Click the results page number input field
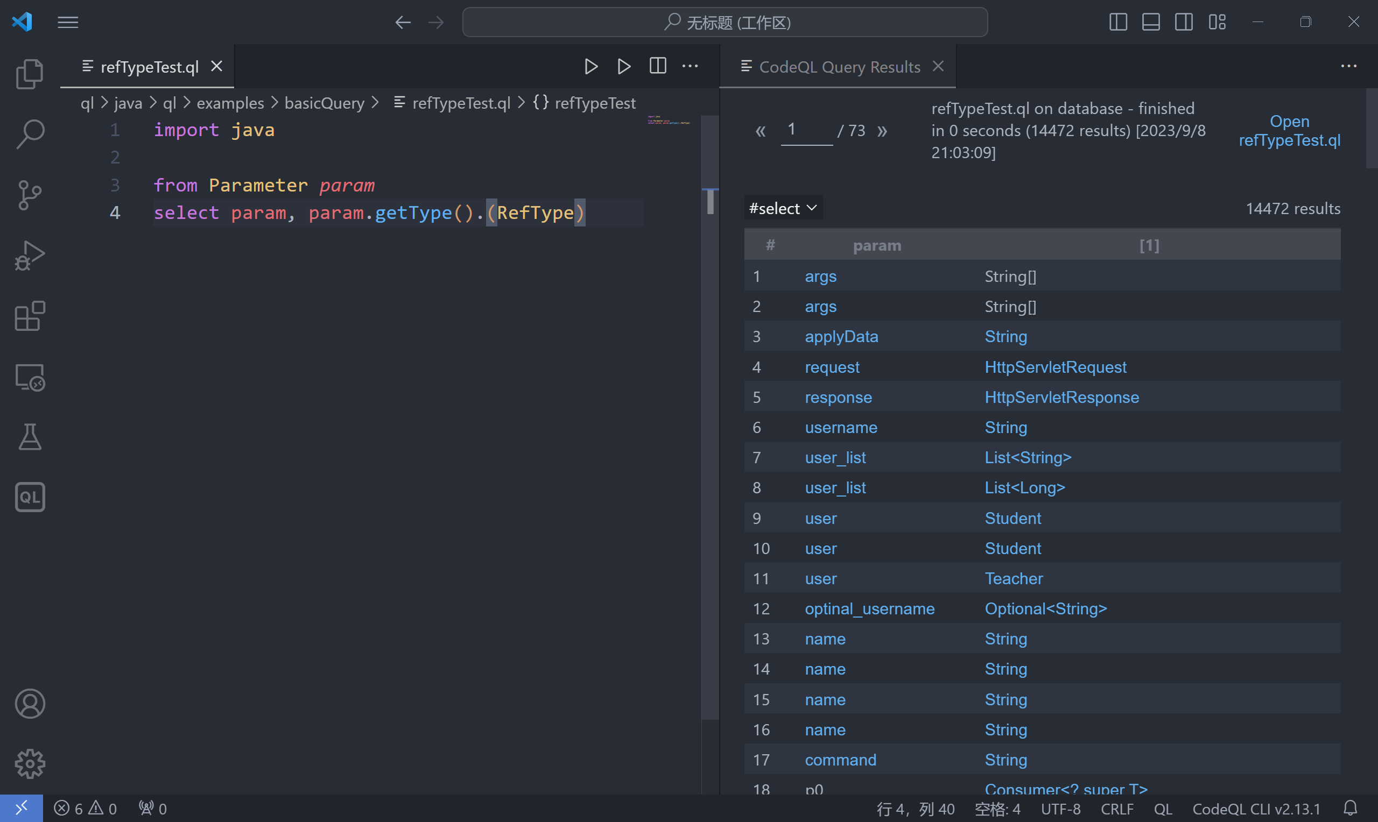The width and height of the screenshot is (1378, 822). [806, 130]
